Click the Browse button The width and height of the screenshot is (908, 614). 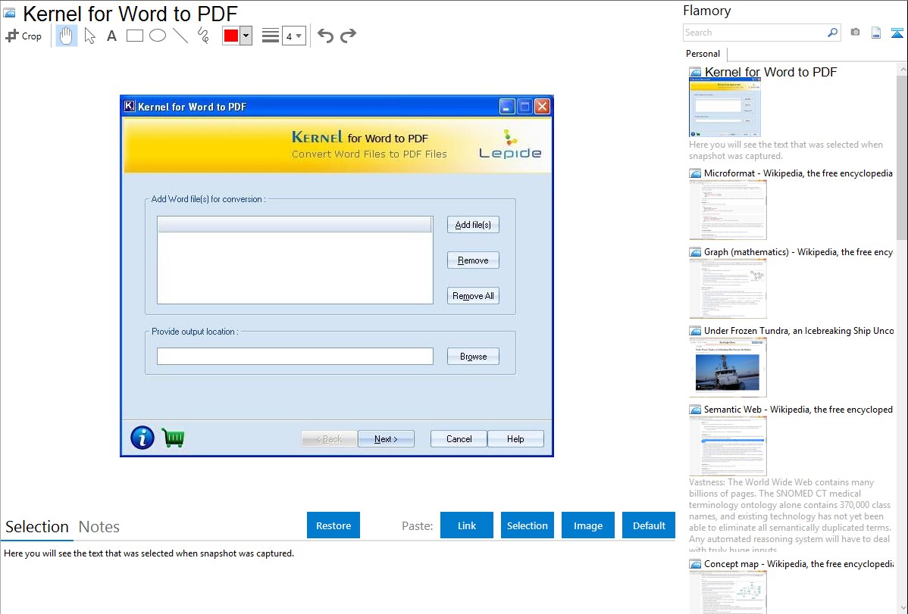point(473,357)
